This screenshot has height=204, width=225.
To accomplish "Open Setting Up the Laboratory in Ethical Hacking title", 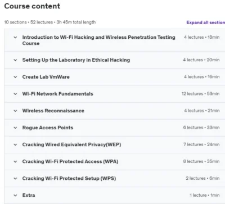I will tap(76, 60).
